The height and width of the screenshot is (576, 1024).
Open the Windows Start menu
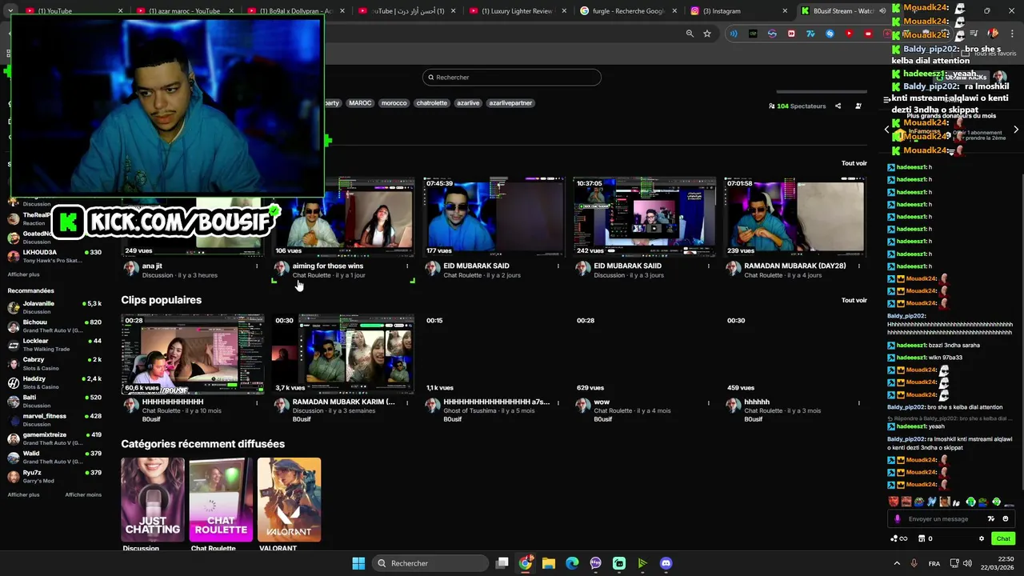pos(358,563)
